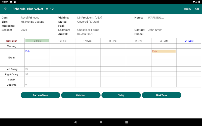Tap the back arrow icon
The width and height of the screenshot is (202, 126).
(6, 9)
